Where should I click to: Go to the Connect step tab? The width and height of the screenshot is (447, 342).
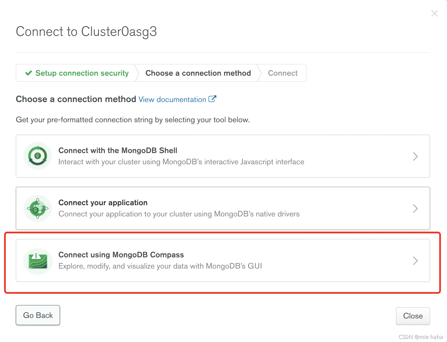(283, 73)
